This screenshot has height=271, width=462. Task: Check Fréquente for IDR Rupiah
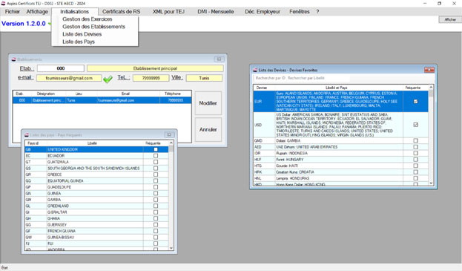click(415, 153)
